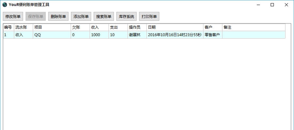The height and width of the screenshot is (130, 294).
Task: Print bills with 打印账单
Action: tap(149, 17)
